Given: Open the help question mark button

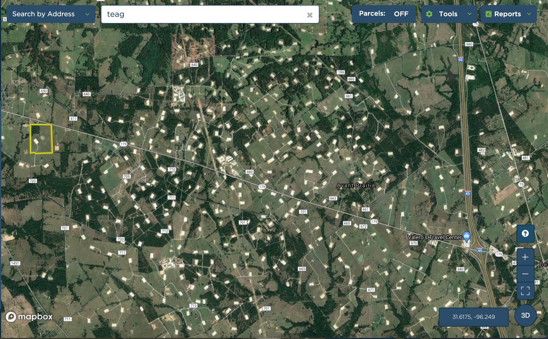Looking at the screenshot, I should (x=525, y=234).
